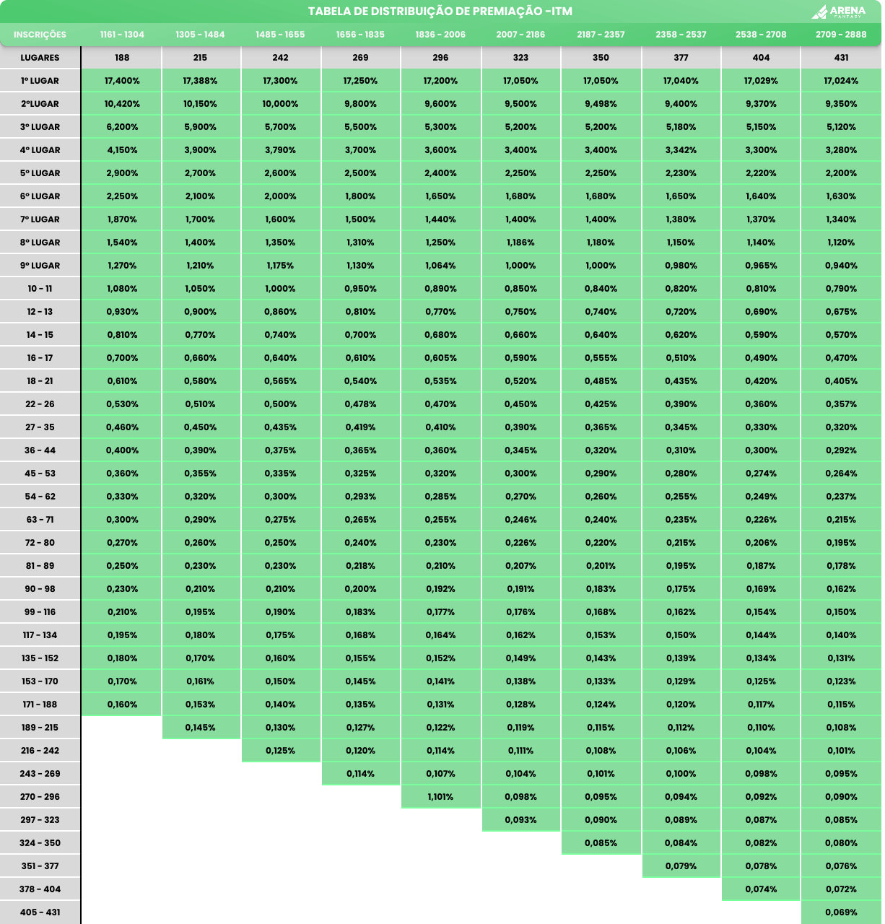Click the '5º LUGAR' row label
The height and width of the screenshot is (924, 885).
click(40, 173)
